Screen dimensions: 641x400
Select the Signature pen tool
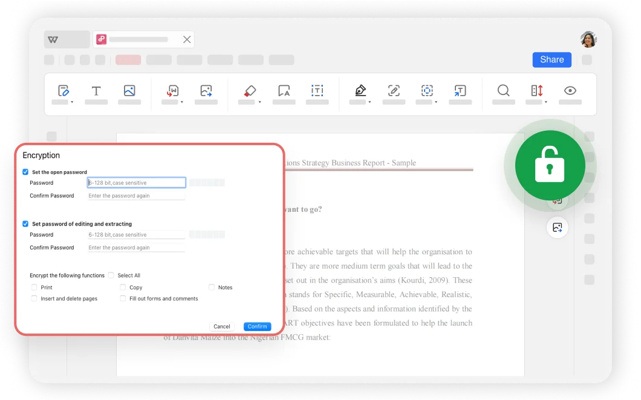click(360, 91)
